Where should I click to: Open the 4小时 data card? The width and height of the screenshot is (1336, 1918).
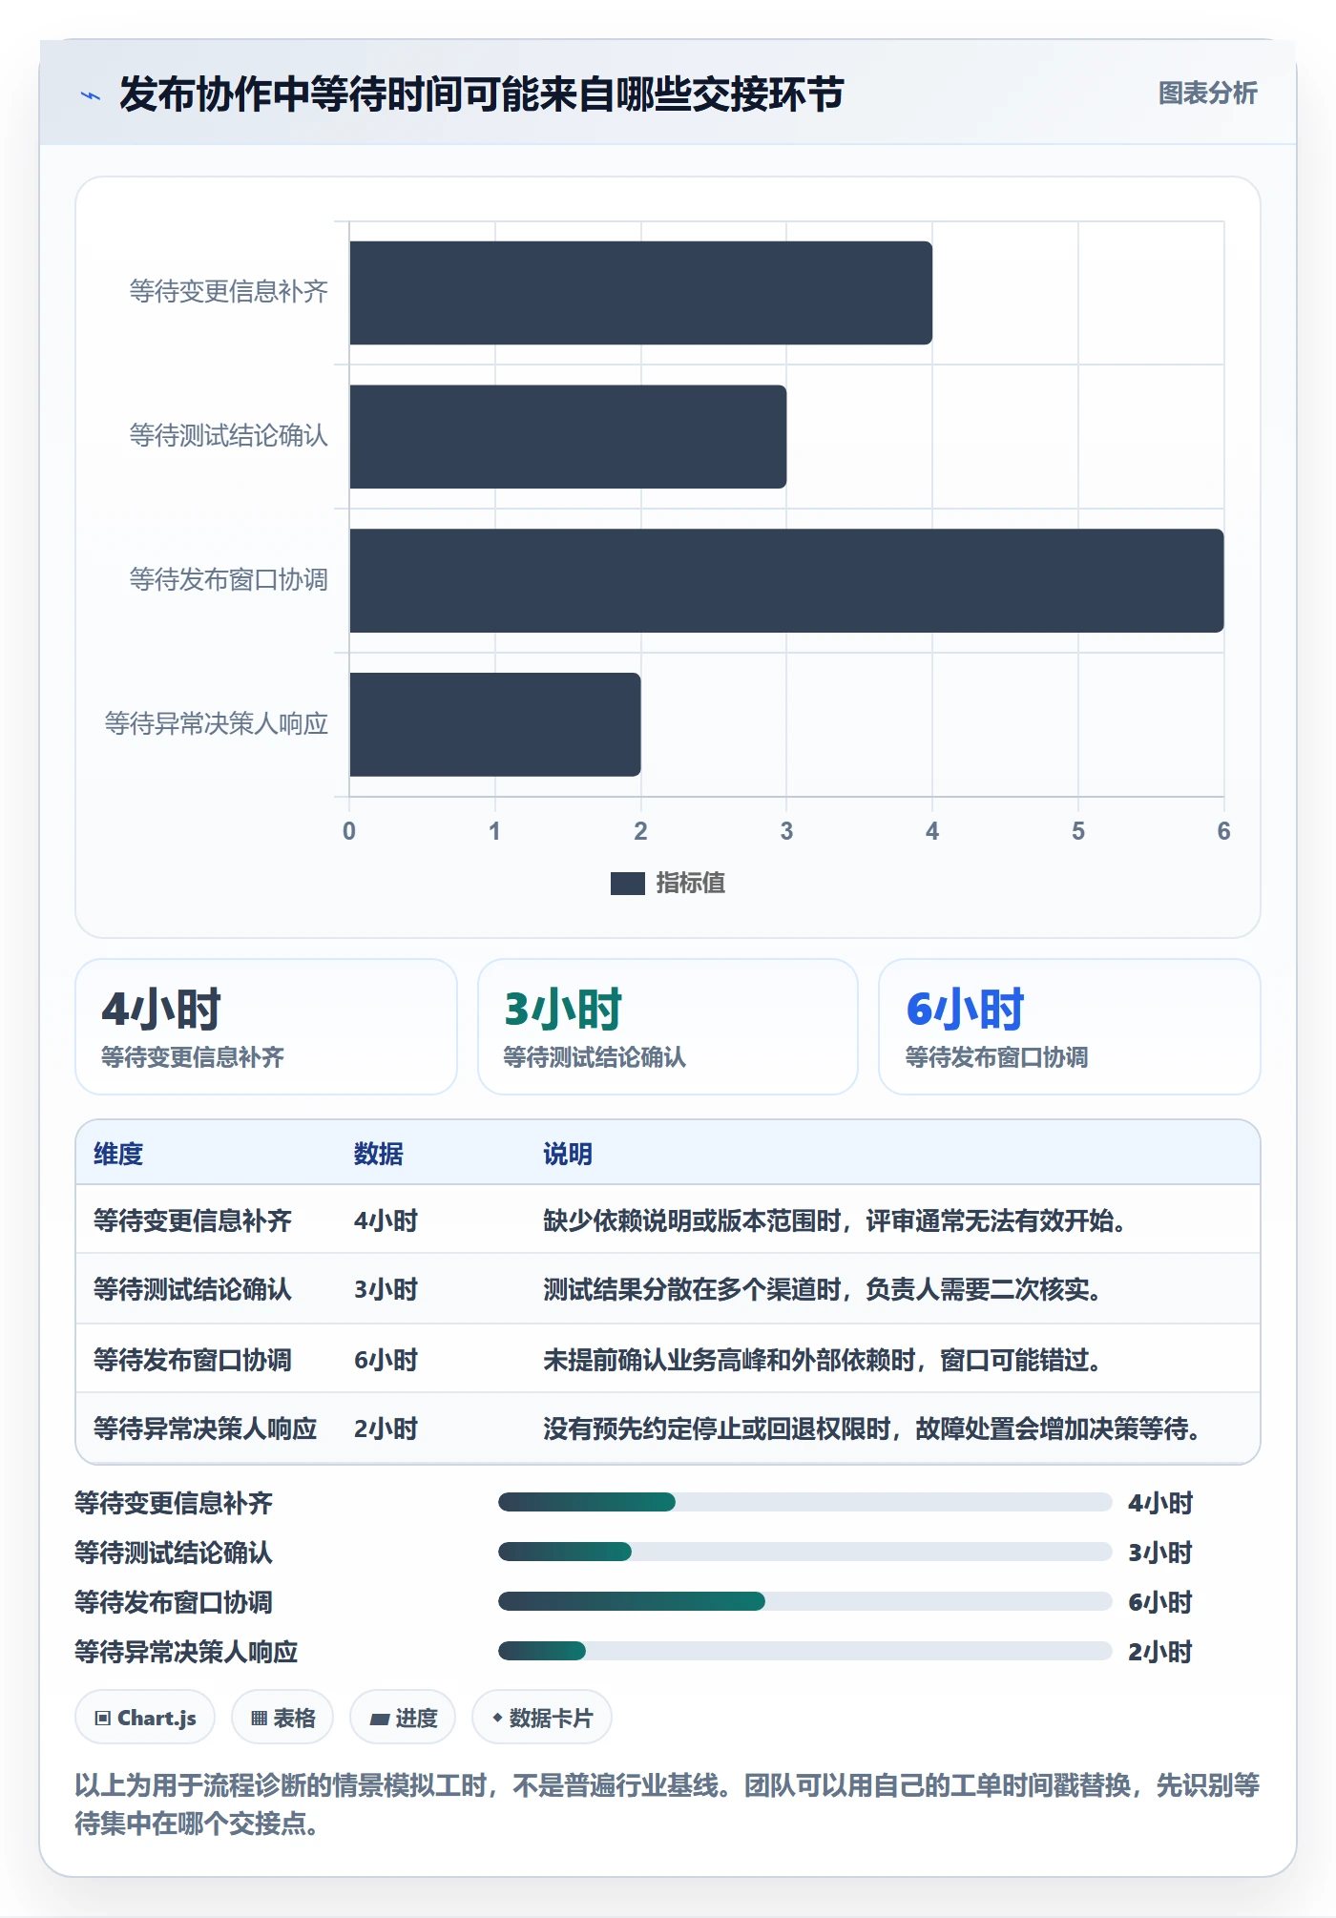pos(266,1027)
